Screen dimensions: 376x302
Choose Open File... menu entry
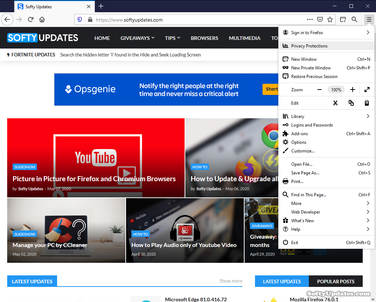pyautogui.click(x=326, y=164)
